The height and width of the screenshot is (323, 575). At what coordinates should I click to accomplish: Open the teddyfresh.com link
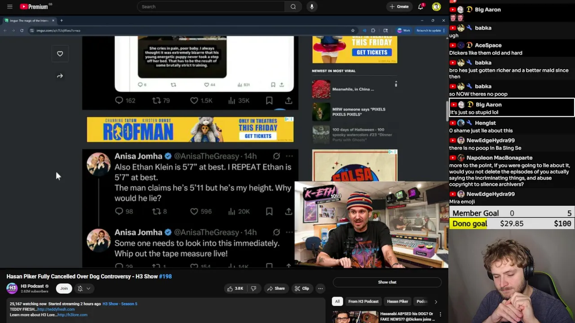[x=56, y=310]
